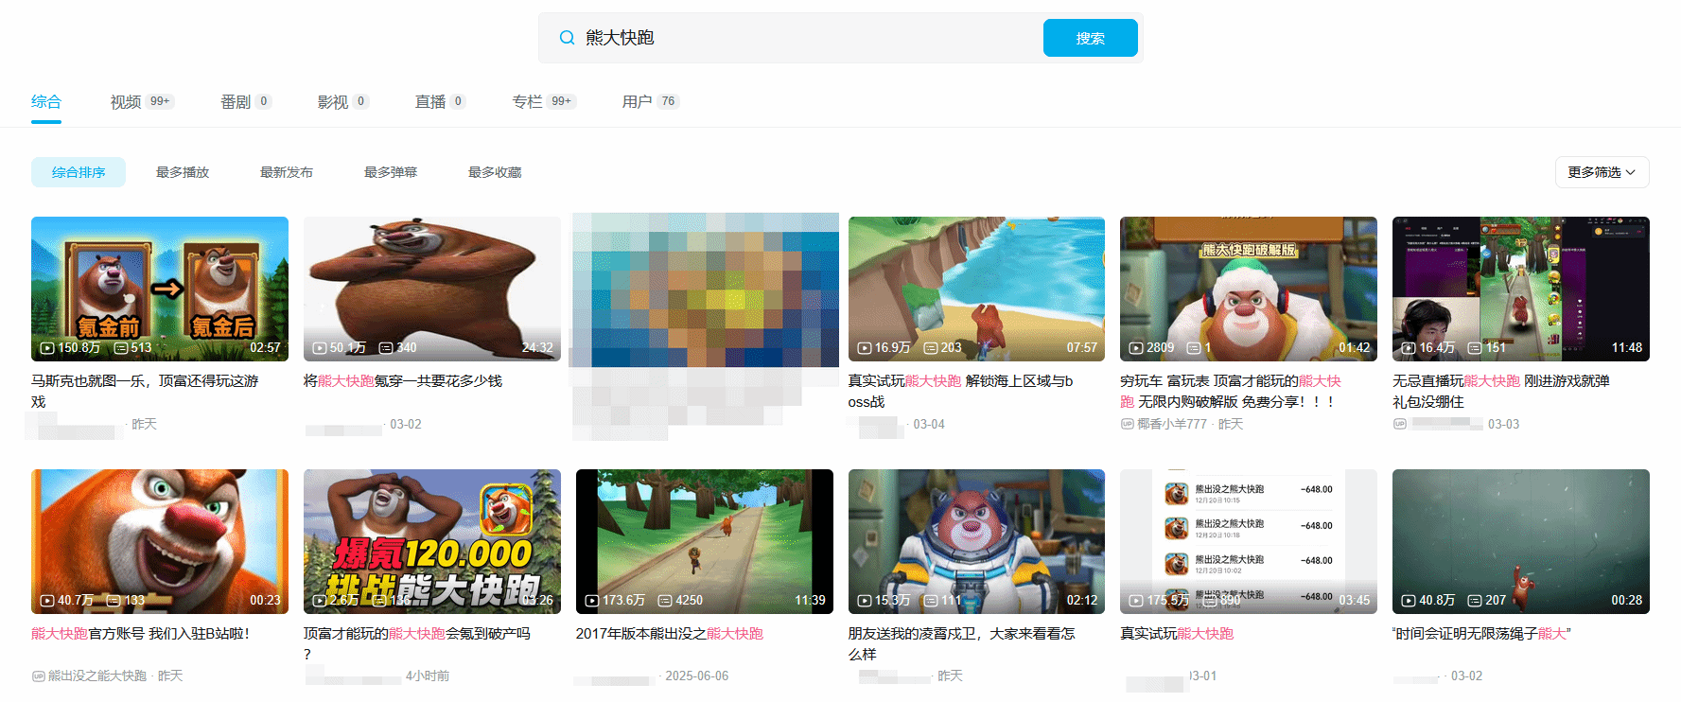Sort results by 最多弹幕
The height and width of the screenshot is (702, 1681).
point(391,172)
